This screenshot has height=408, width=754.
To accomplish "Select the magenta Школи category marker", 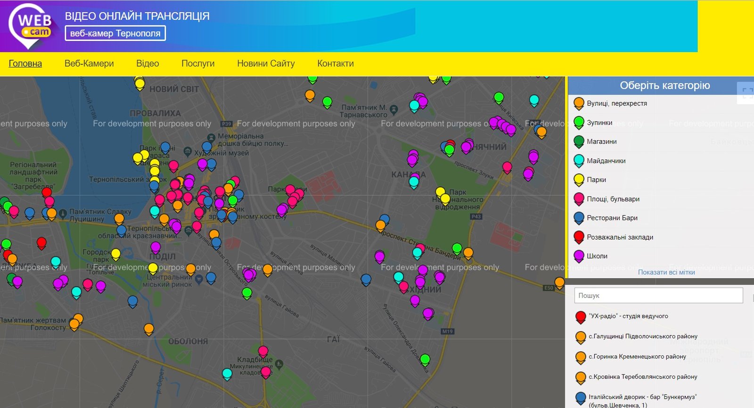I will [x=579, y=256].
